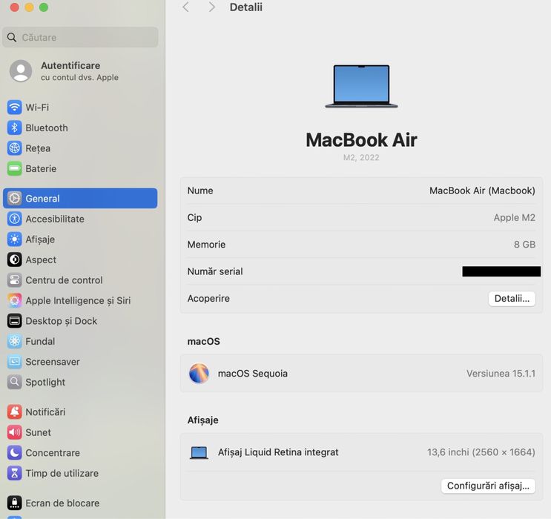Click the Wi-Fi icon in sidebar
Viewport: 551px width, 519px height.
click(14, 108)
